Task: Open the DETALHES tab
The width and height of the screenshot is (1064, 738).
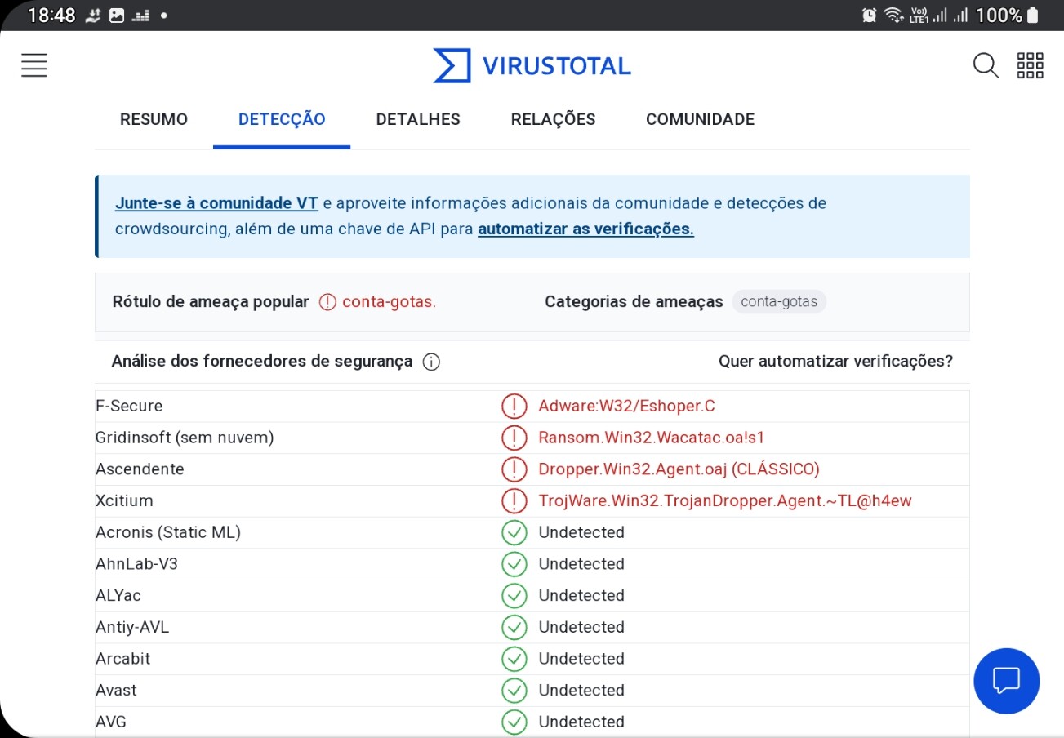Action: [x=418, y=119]
